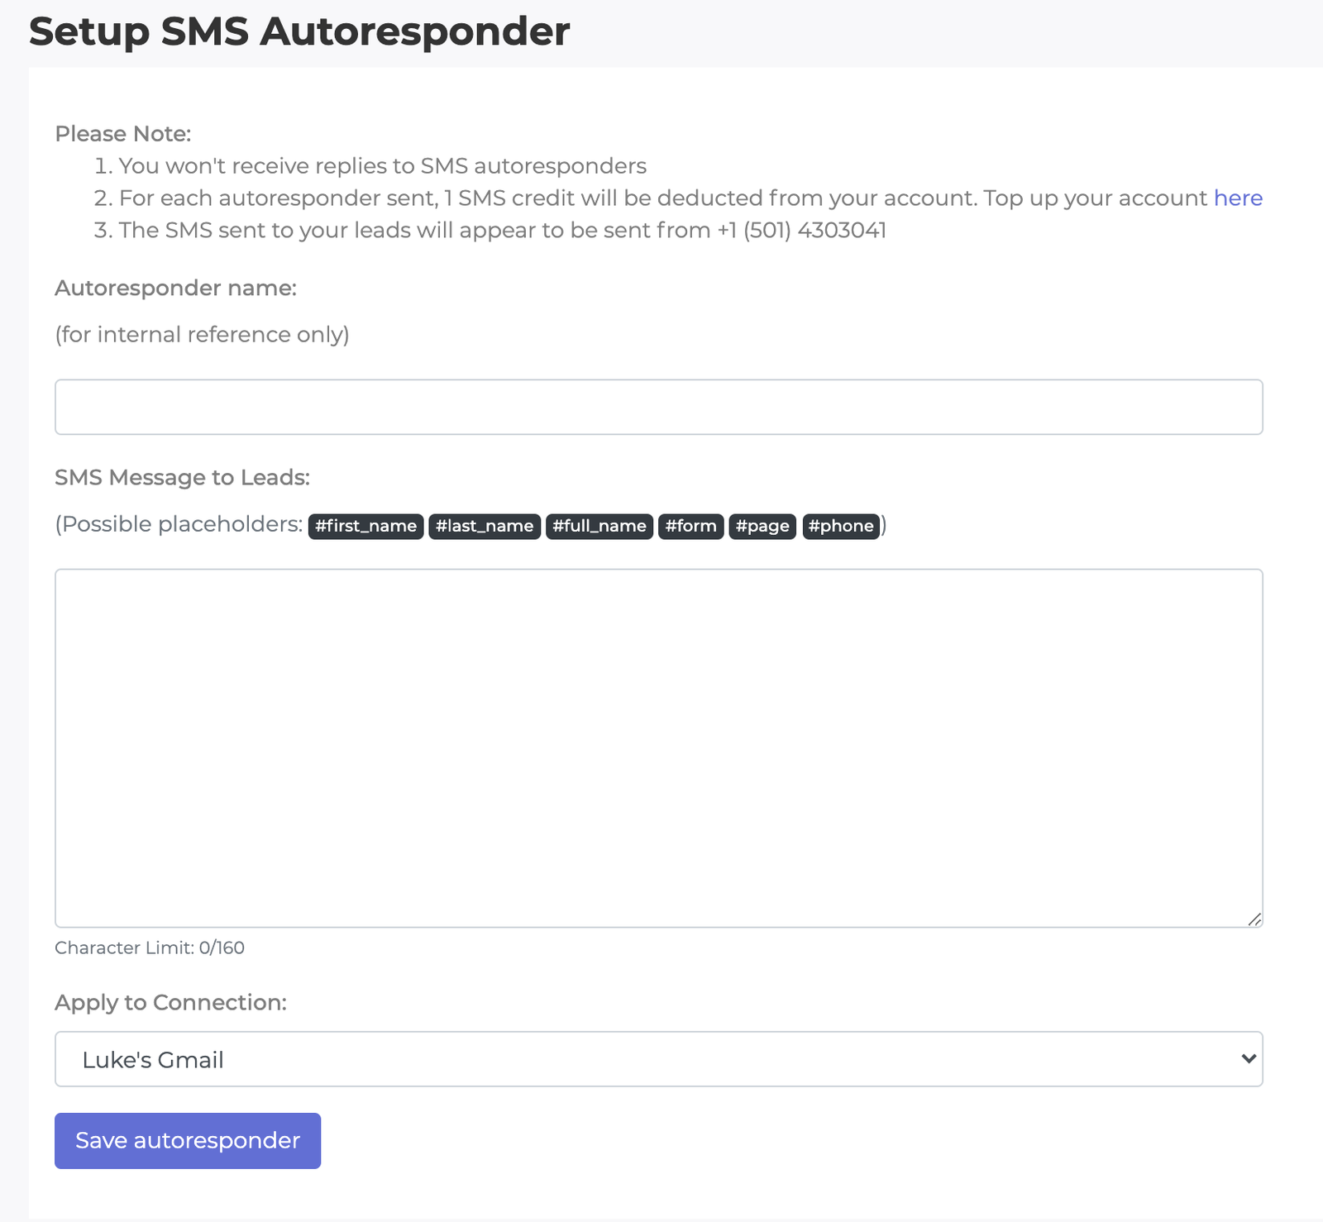Click the 'Apply to Connection:' label
Viewport: 1323px width, 1222px height.
[170, 1002]
